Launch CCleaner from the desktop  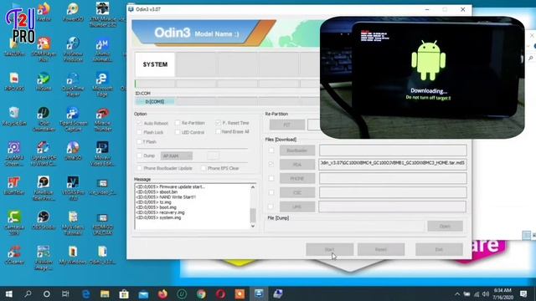(x=14, y=254)
